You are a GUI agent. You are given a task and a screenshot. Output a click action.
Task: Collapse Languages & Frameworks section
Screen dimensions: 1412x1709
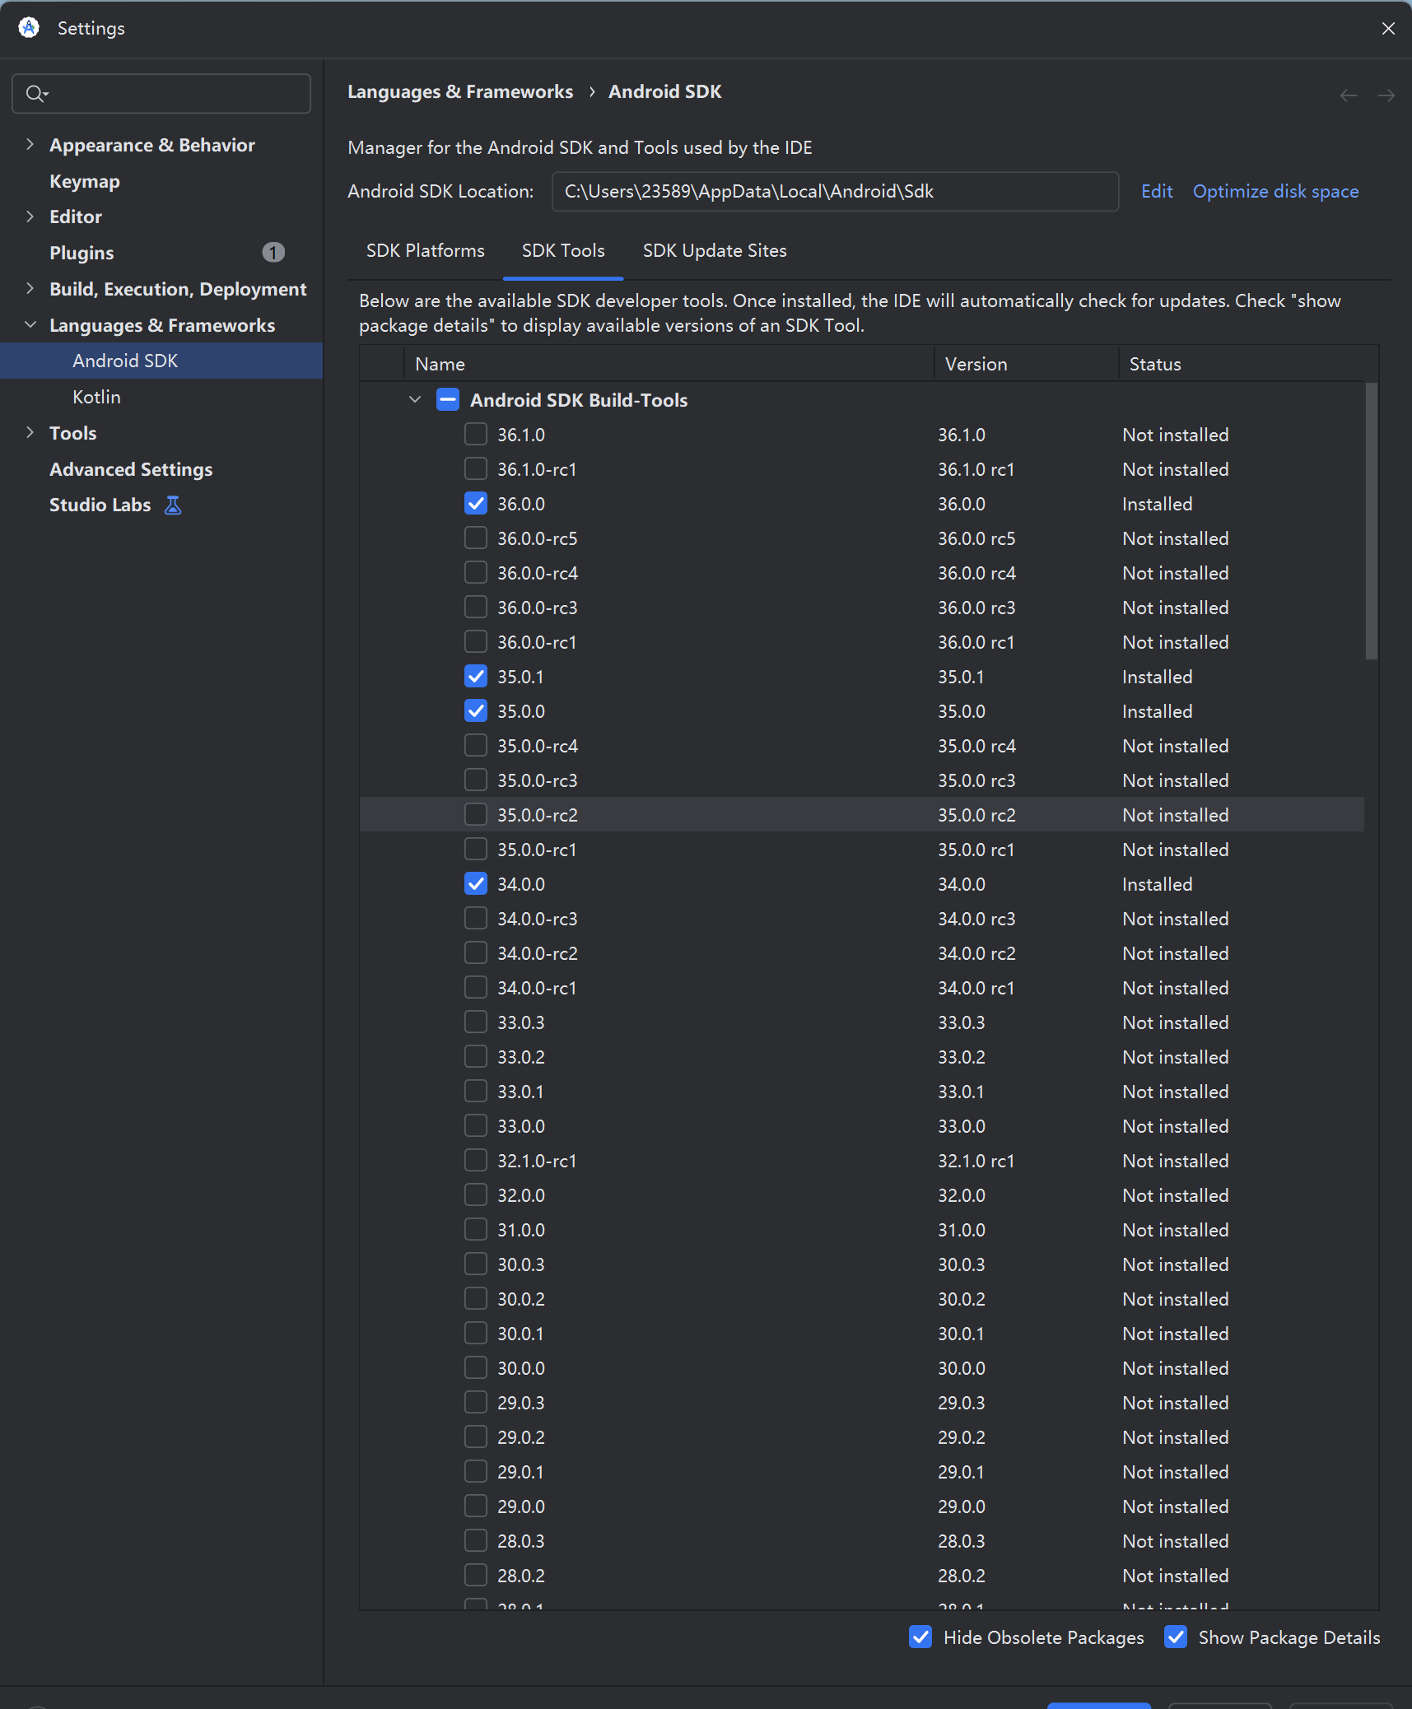(30, 324)
